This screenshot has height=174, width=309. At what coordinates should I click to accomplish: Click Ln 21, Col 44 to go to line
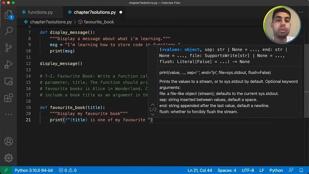point(199,170)
